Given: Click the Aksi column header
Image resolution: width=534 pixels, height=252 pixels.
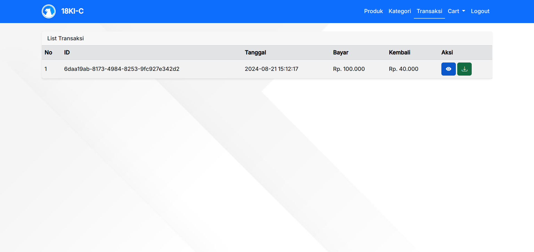Looking at the screenshot, I should click(x=447, y=53).
